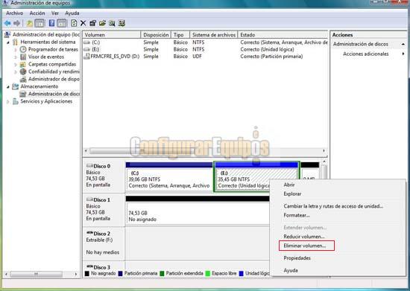Click the light green Espacio libre legend swatch
This screenshot has width=410, height=291.
[x=208, y=274]
